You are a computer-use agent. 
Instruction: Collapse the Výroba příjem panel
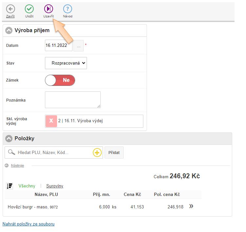(x=9, y=30)
